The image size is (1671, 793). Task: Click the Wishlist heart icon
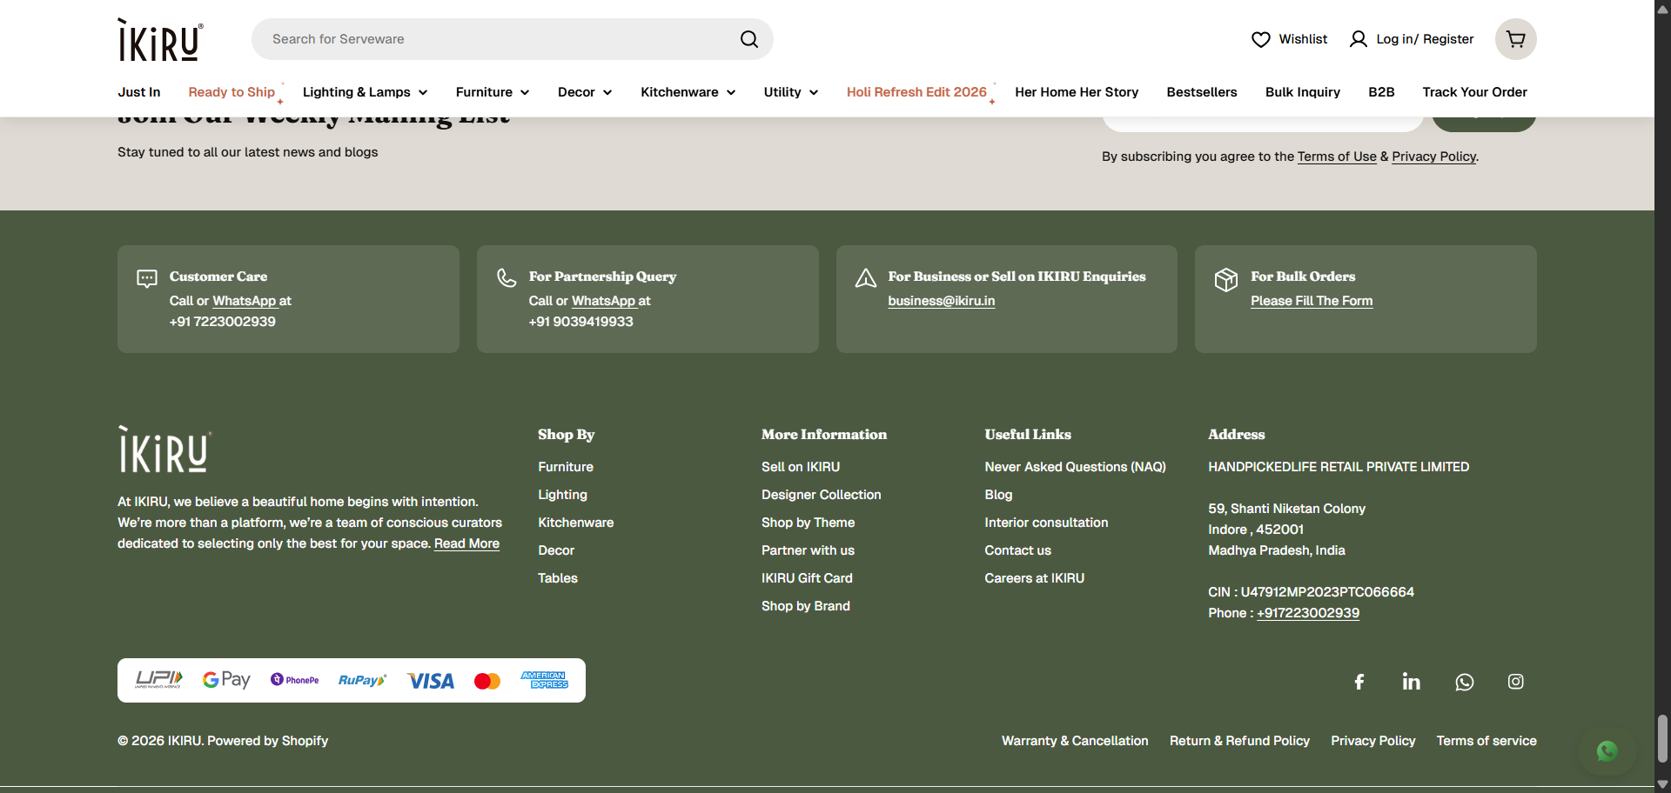1260,39
